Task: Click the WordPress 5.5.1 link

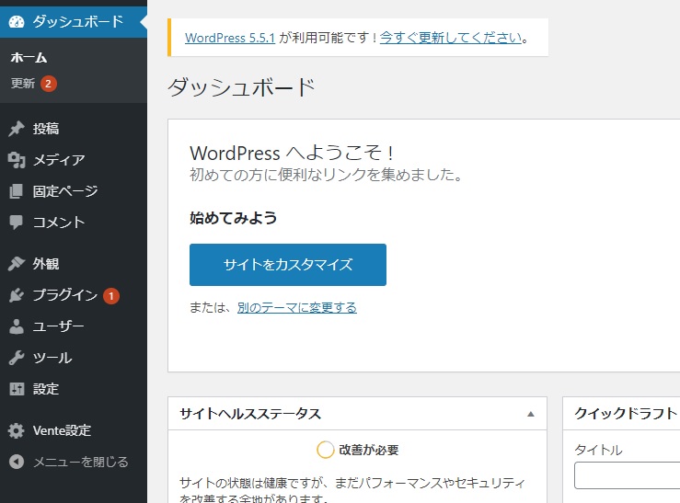Action: coord(230,38)
